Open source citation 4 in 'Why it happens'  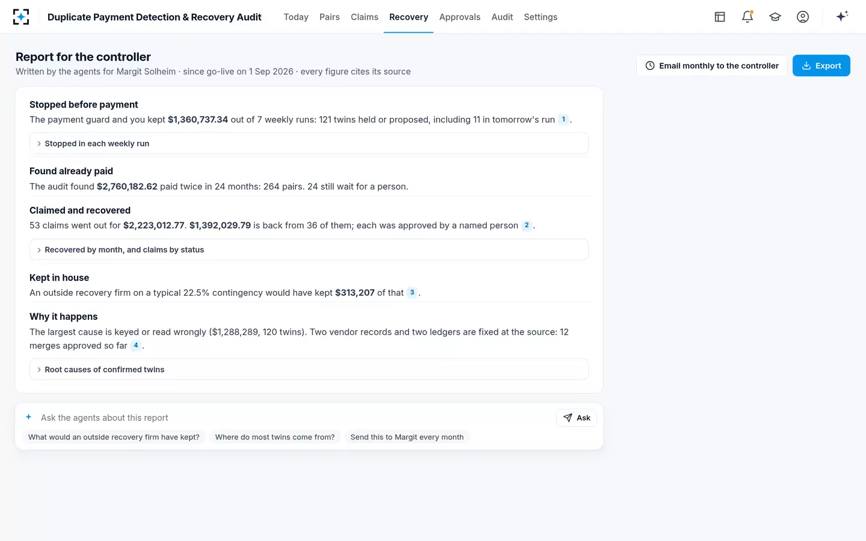pyautogui.click(x=136, y=346)
